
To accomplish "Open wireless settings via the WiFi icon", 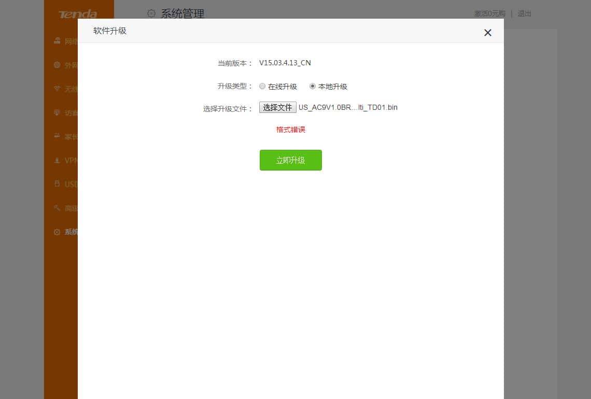I will pyautogui.click(x=57, y=89).
